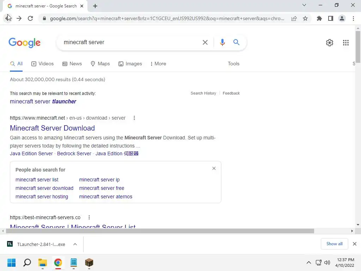Select the All search tab
361x271 pixels.
click(x=16, y=64)
